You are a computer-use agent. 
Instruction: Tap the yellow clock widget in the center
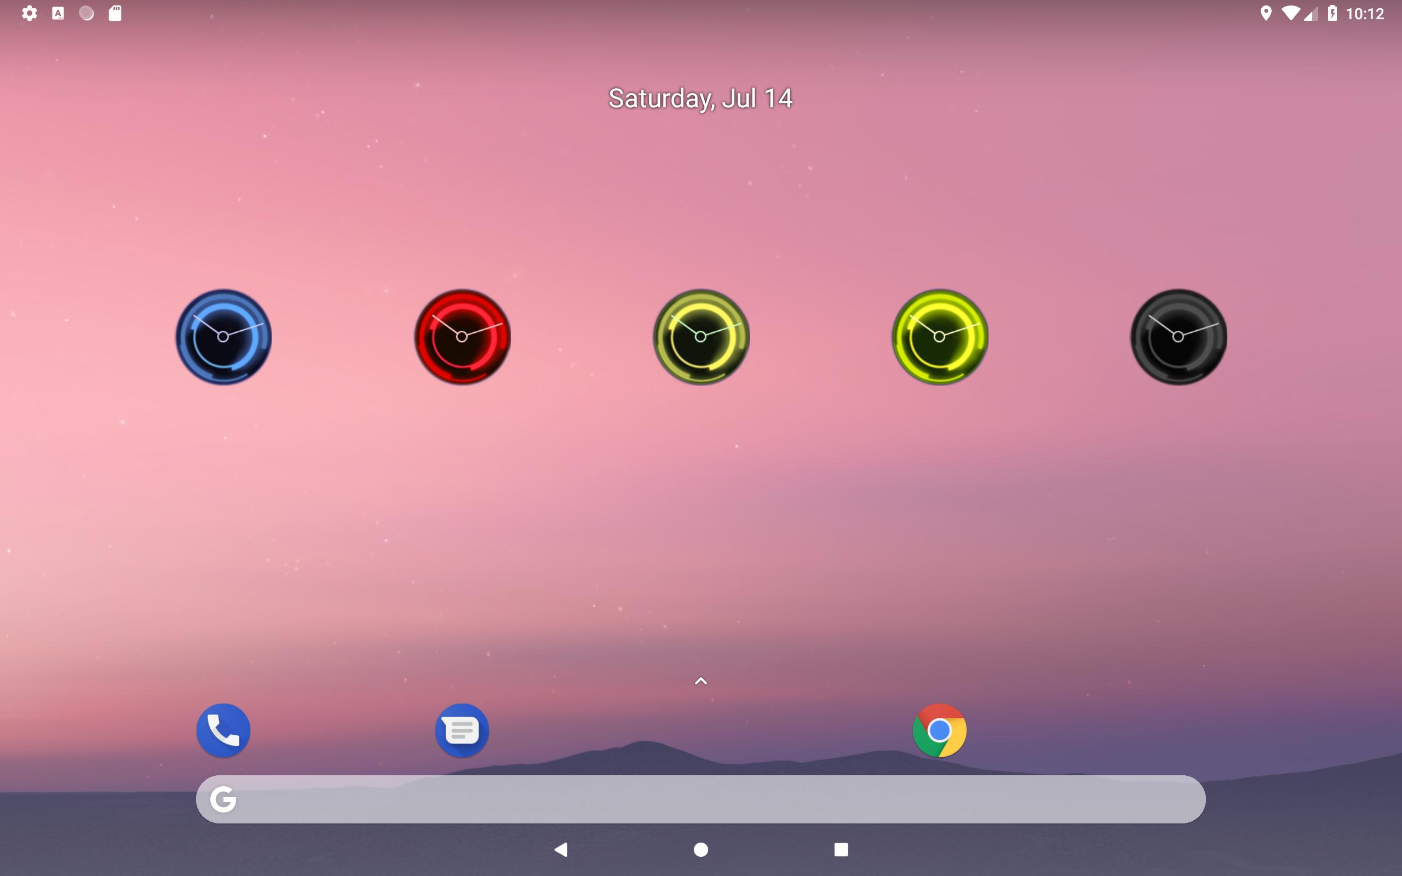click(x=701, y=337)
